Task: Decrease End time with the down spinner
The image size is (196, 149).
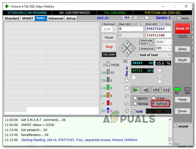Action: point(114,30)
